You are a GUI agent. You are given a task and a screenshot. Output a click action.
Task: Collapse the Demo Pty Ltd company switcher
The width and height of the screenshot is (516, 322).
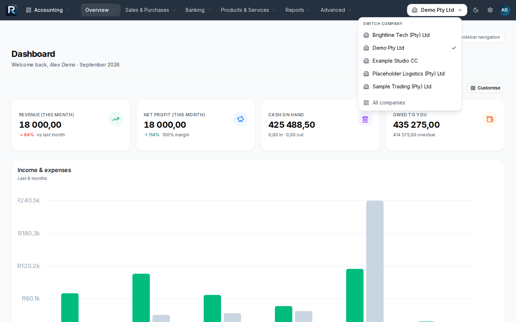pos(437,10)
